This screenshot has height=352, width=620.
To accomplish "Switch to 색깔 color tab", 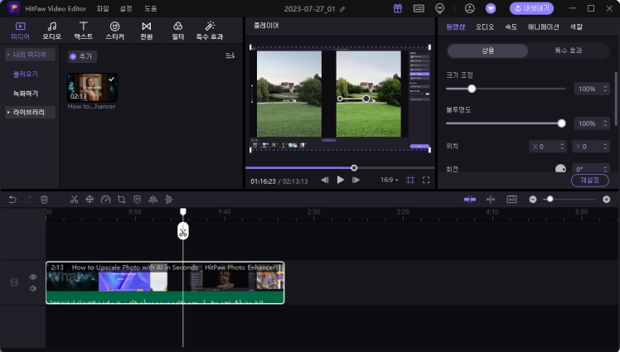I will pos(576,27).
